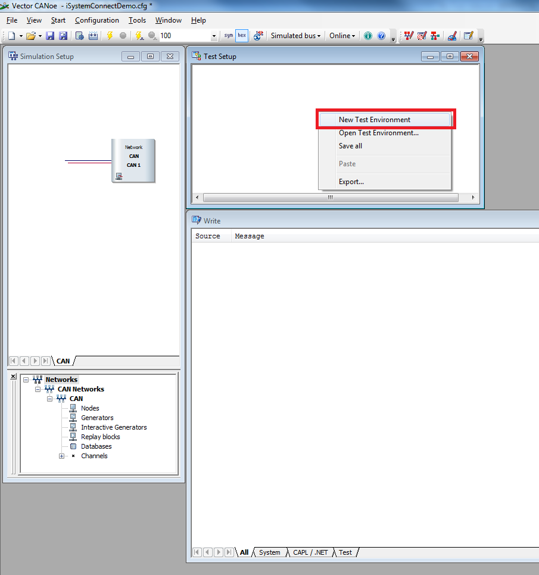
Task: Click the 100 value combo box field
Action: click(185, 36)
